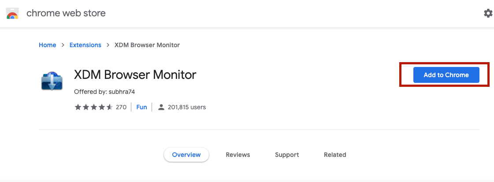Go to the Home breadcrumb link
The height and width of the screenshot is (182, 494).
click(x=48, y=45)
